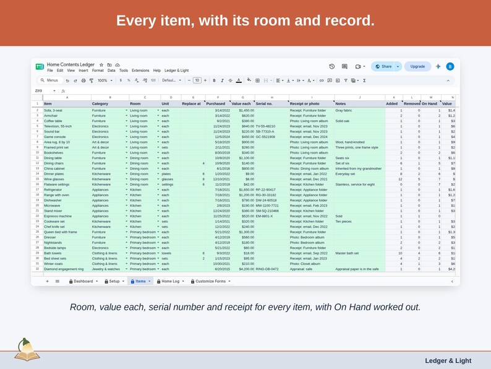This screenshot has width=491, height=369.
Task: Open Google Sheets home logo
Action: pyautogui.click(x=40, y=66)
